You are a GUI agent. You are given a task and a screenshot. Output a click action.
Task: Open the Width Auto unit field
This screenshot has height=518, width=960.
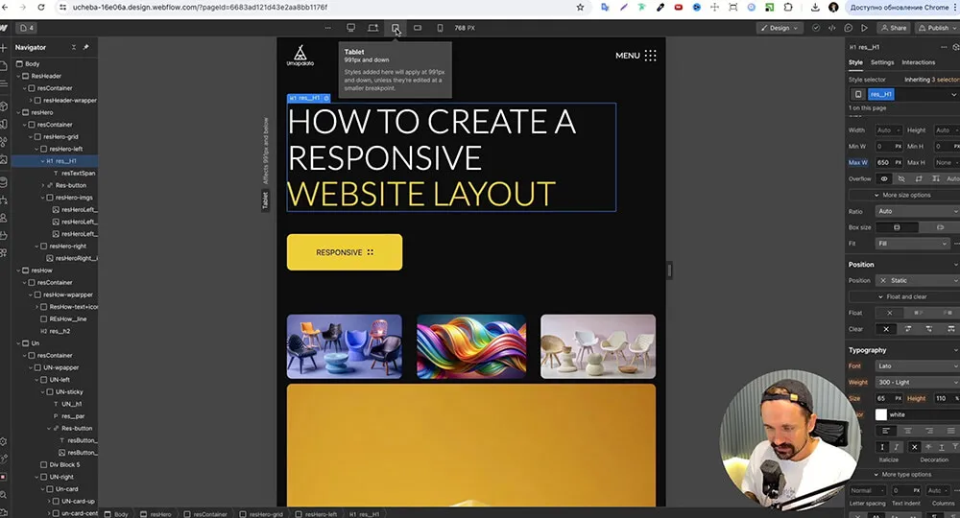pyautogui.click(x=888, y=130)
